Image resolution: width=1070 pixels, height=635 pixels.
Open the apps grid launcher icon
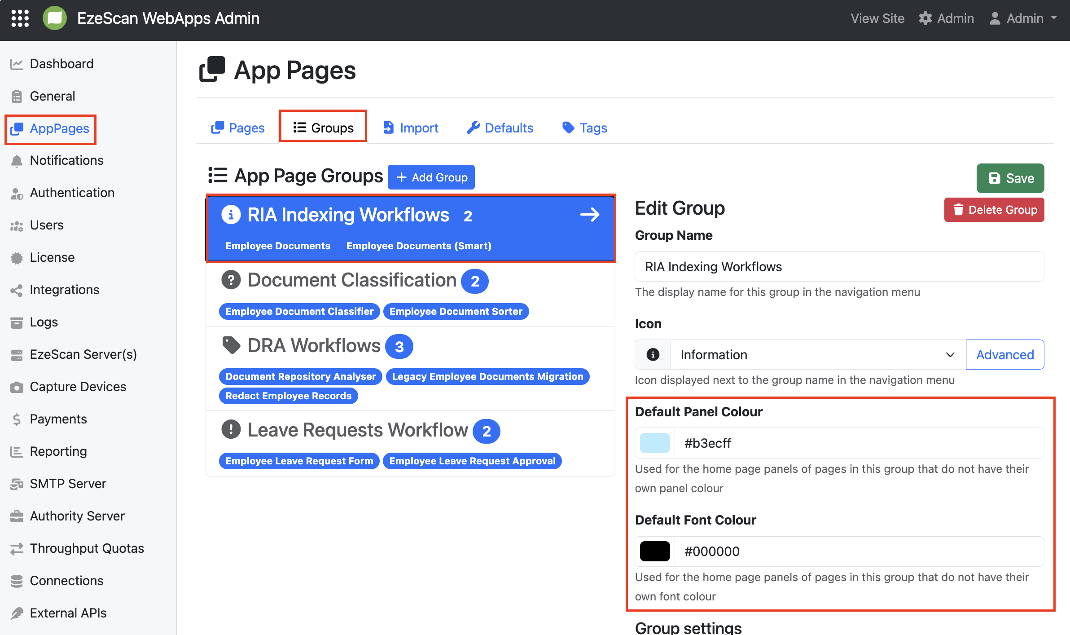20,18
